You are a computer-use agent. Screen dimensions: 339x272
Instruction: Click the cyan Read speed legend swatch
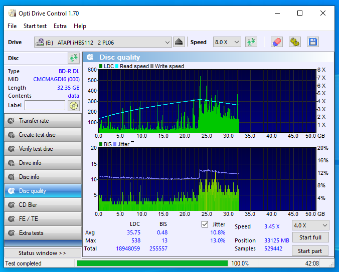click(117, 66)
